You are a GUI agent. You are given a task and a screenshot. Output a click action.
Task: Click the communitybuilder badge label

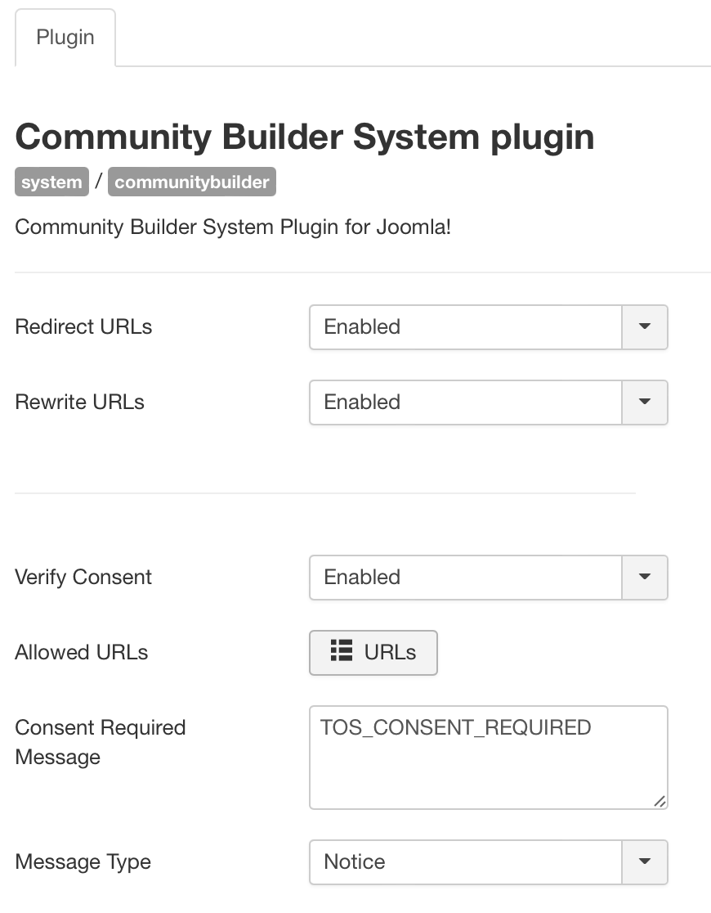tap(192, 182)
